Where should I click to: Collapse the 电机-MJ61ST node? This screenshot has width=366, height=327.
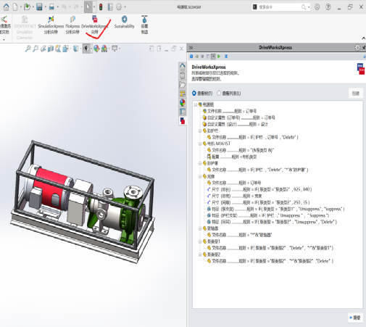pos(200,144)
